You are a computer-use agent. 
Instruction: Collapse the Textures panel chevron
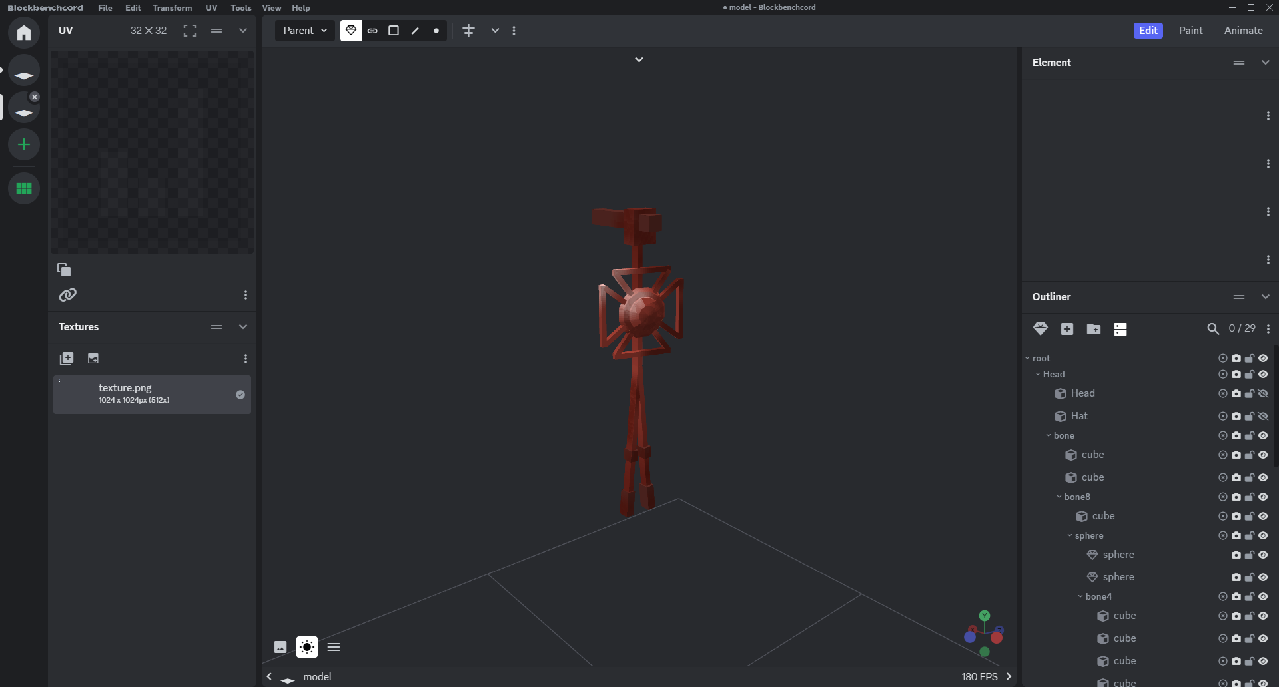[243, 327]
